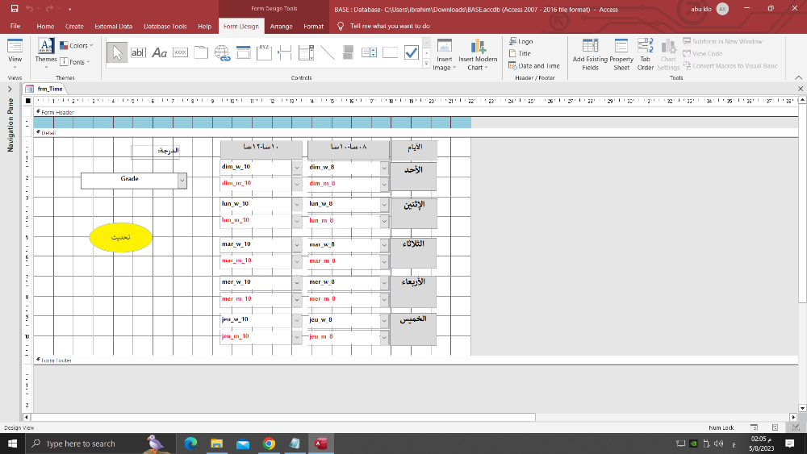Open the Grade combo box arrow

(182, 181)
